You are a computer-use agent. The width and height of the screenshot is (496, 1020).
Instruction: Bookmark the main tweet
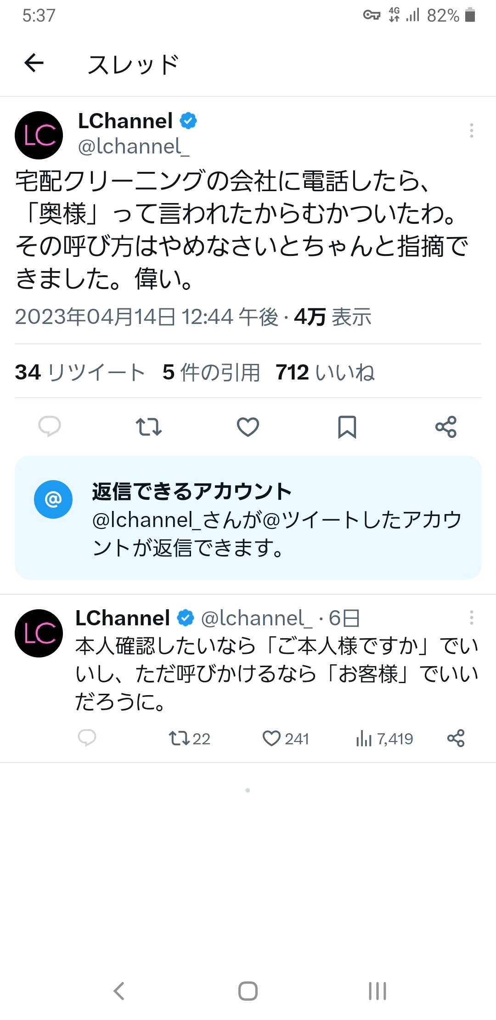pos(347,427)
